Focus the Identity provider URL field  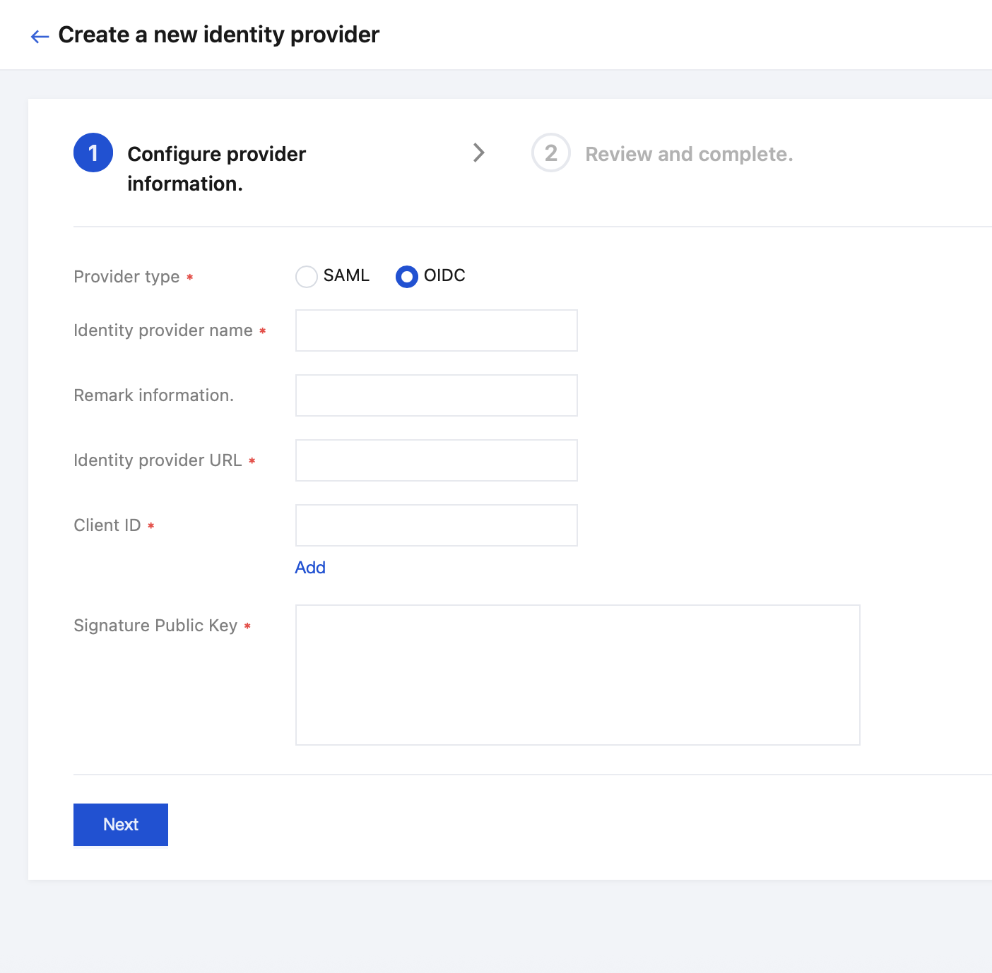tap(436, 460)
